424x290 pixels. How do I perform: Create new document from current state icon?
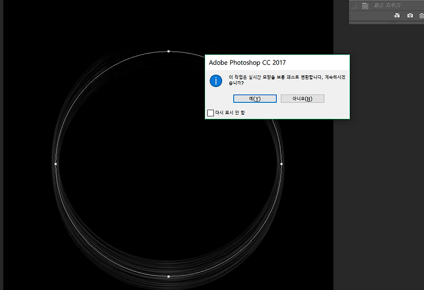pyautogui.click(x=397, y=16)
